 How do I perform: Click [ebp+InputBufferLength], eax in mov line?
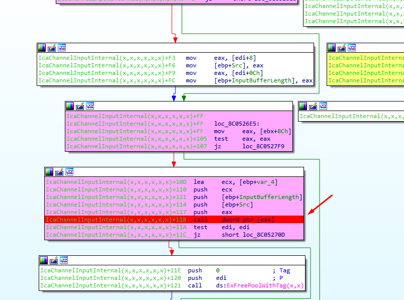pyautogui.click(x=263, y=81)
